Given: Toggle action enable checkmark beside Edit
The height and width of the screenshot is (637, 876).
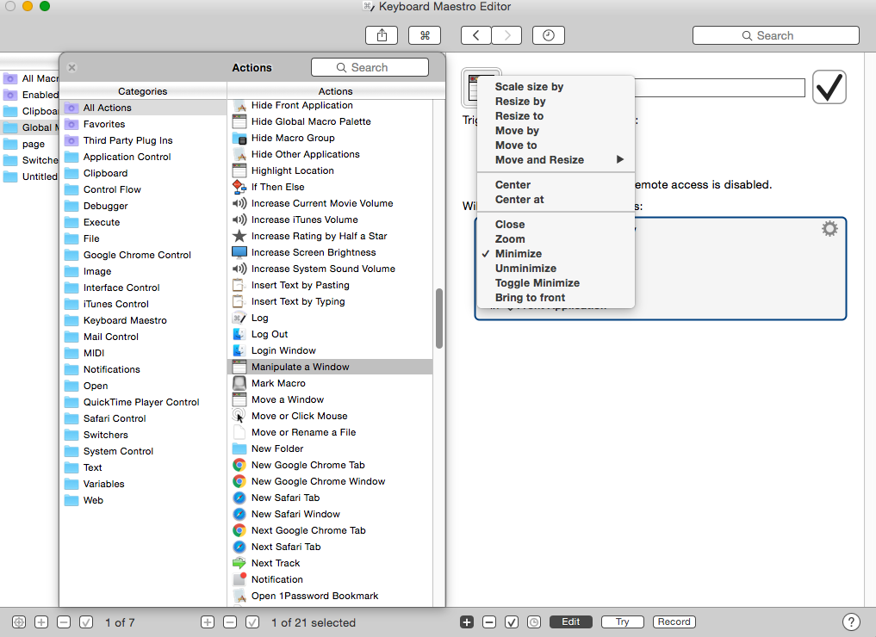Looking at the screenshot, I should tap(511, 622).
